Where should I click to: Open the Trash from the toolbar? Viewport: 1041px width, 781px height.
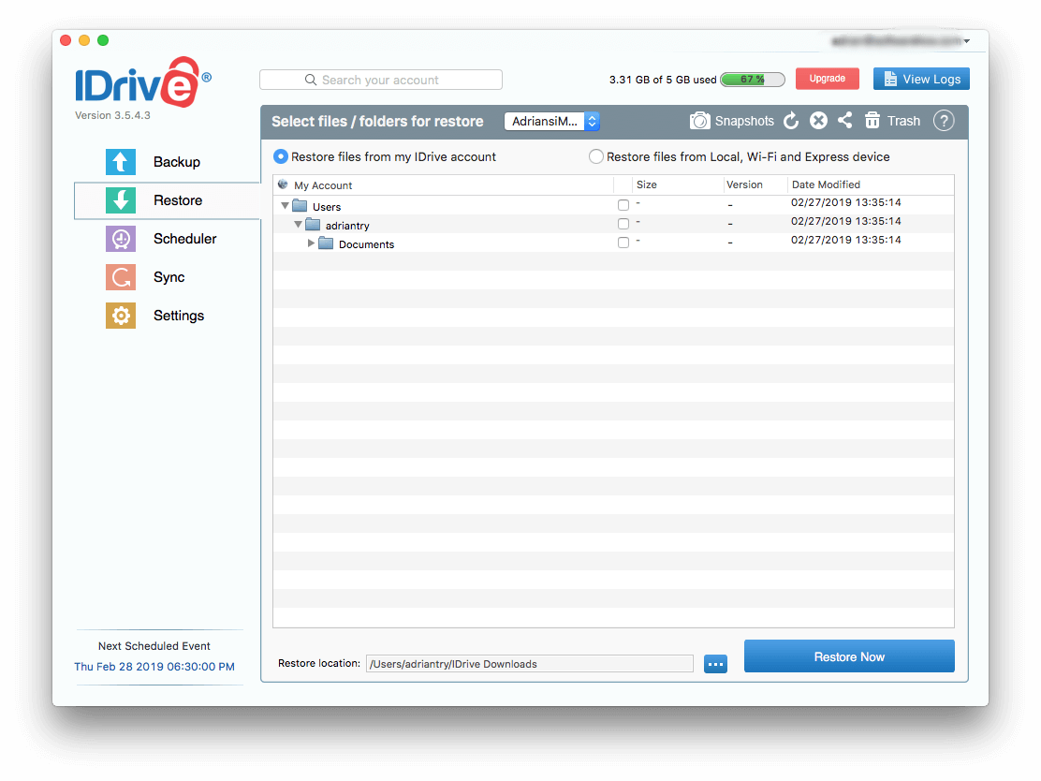[892, 121]
